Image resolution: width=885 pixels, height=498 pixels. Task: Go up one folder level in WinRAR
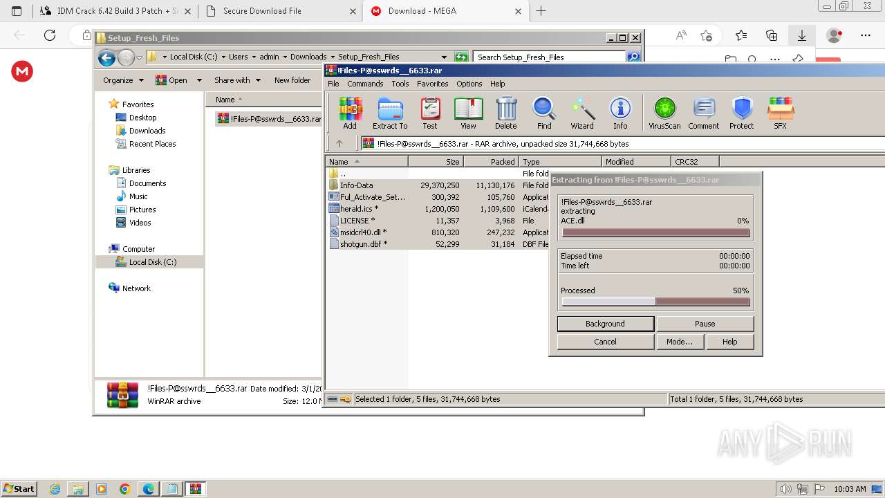(x=339, y=143)
